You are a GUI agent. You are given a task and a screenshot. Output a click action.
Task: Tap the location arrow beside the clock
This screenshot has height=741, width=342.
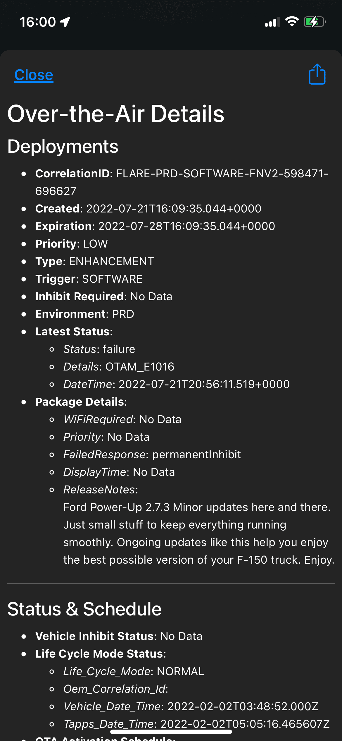tap(65, 22)
